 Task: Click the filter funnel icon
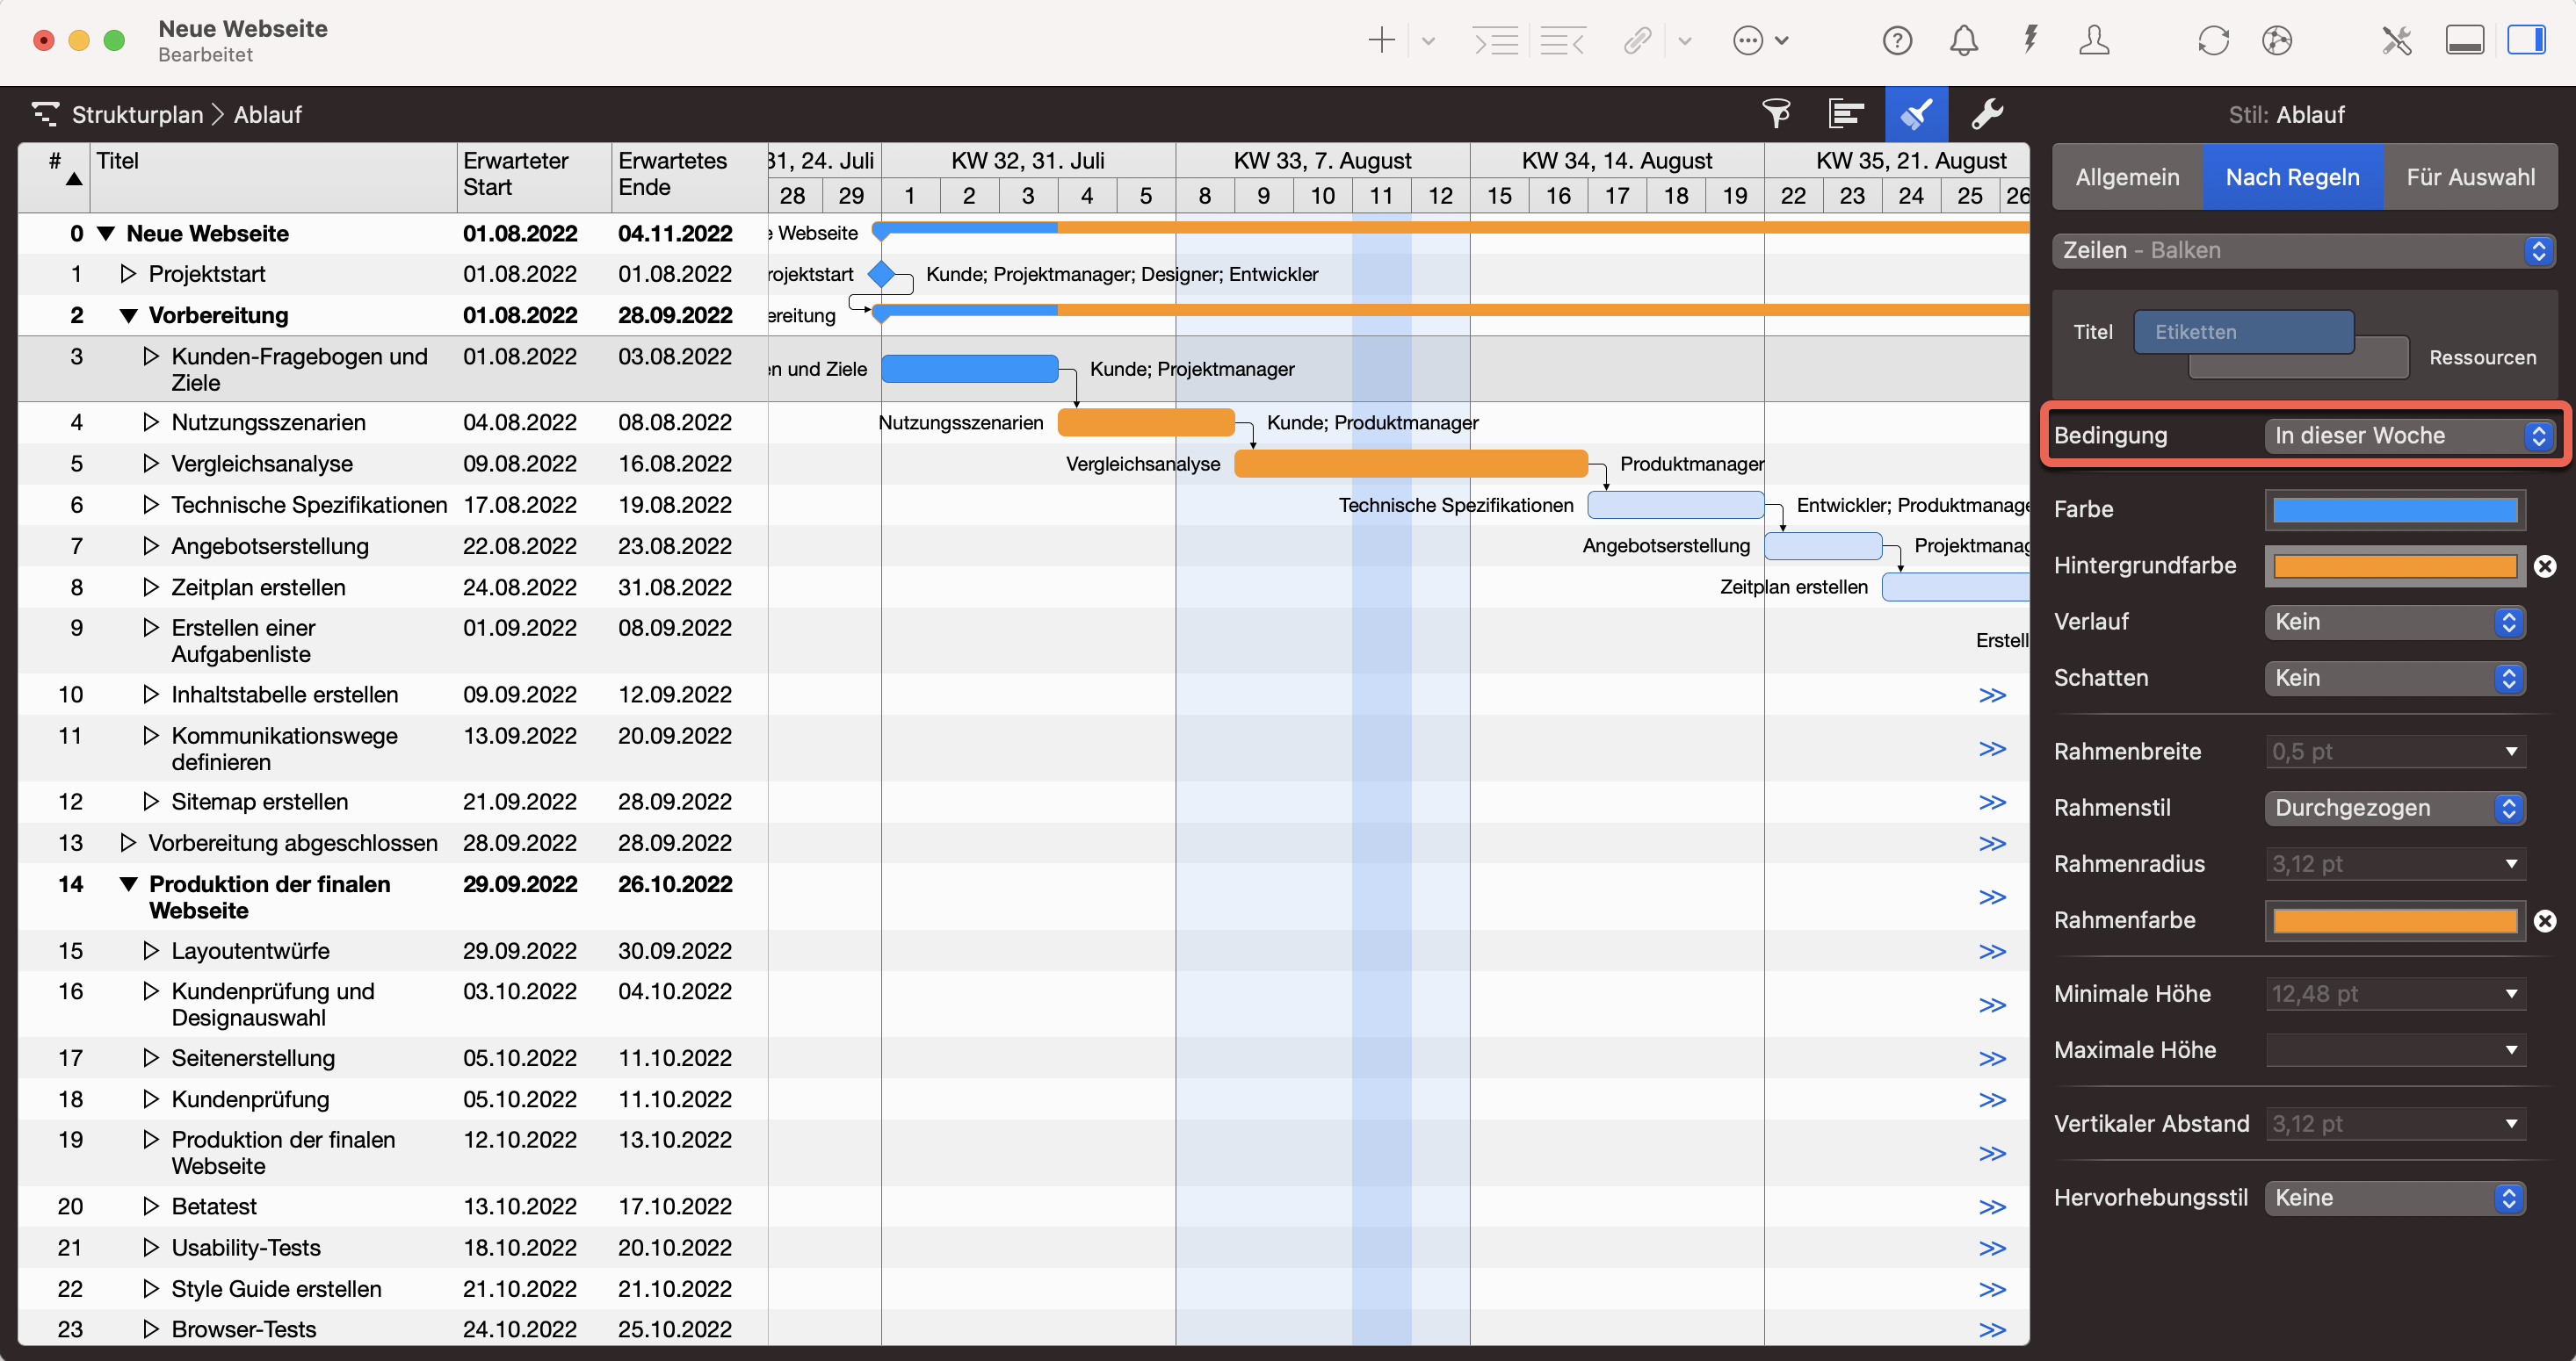(1776, 114)
